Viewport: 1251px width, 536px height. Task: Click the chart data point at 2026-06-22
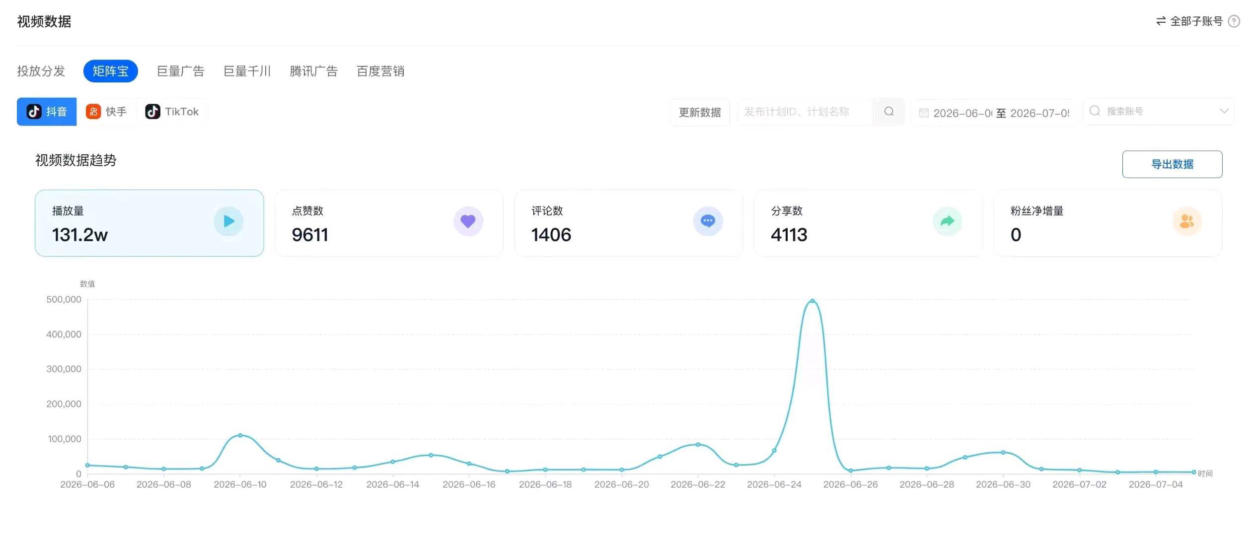pos(698,445)
